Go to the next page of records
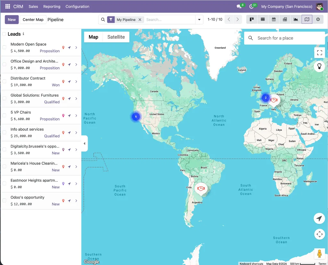The width and height of the screenshot is (328, 265). click(238, 19)
